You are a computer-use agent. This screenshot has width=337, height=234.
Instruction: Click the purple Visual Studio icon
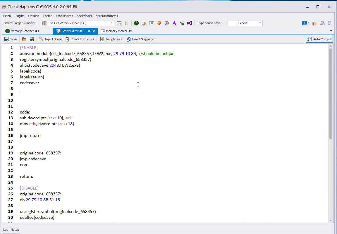[x=189, y=23]
